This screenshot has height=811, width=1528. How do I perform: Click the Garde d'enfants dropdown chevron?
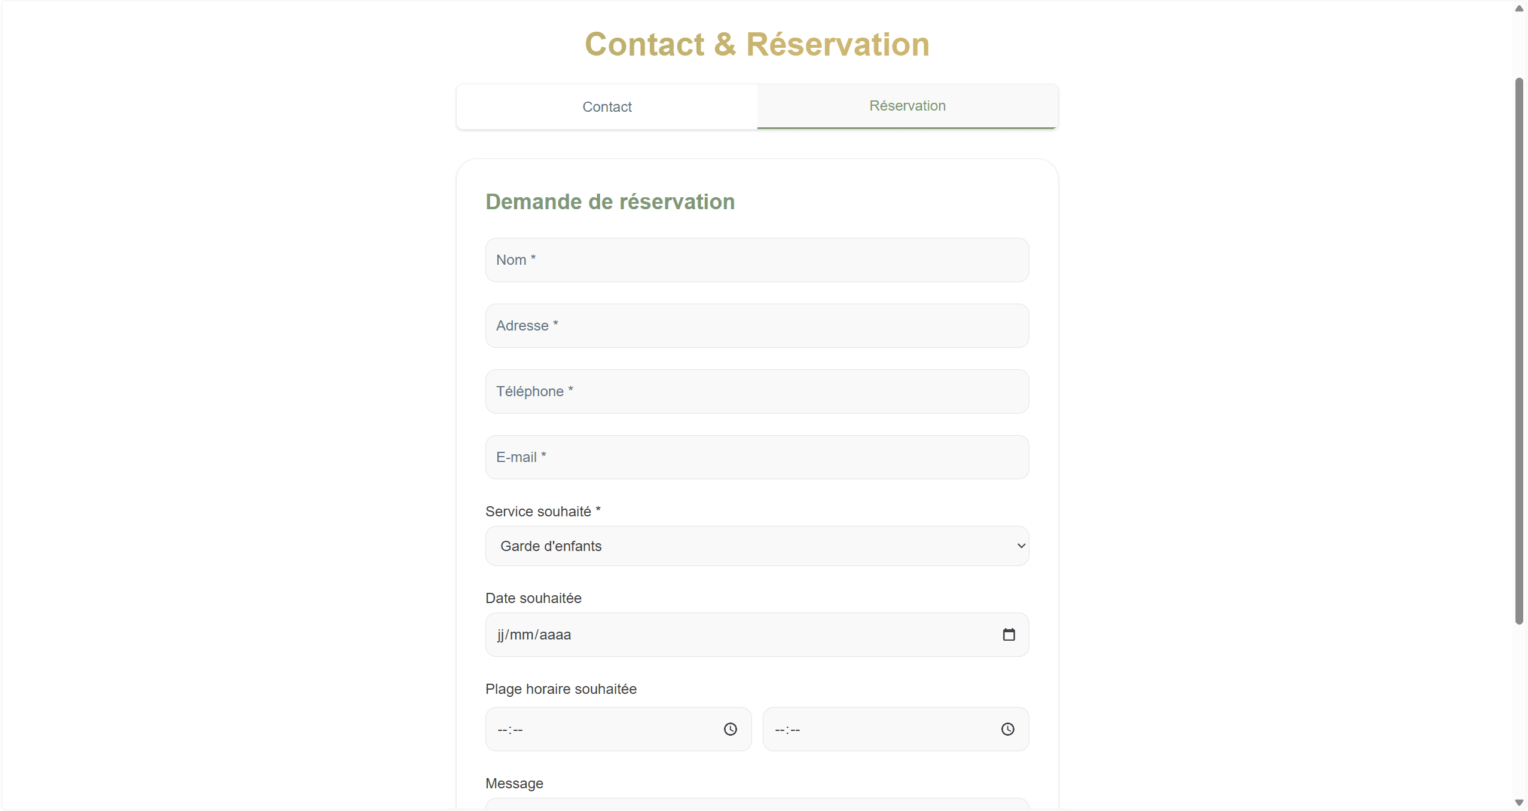click(1021, 546)
